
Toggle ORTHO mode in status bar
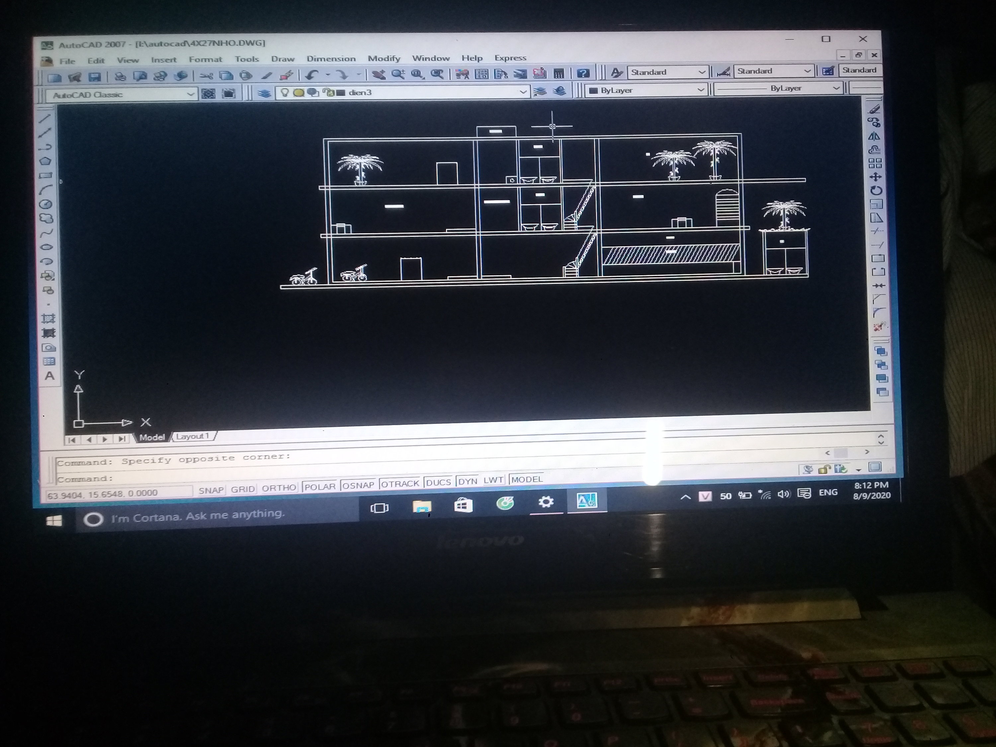pos(279,488)
